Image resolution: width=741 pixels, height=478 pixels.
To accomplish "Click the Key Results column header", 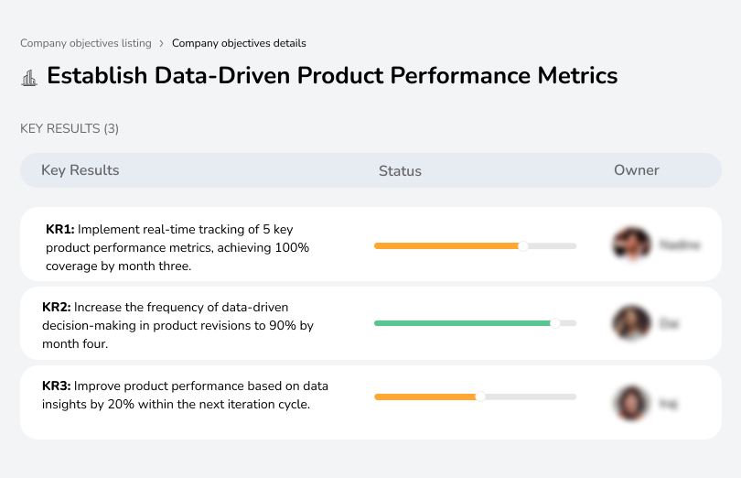I will tap(81, 170).
